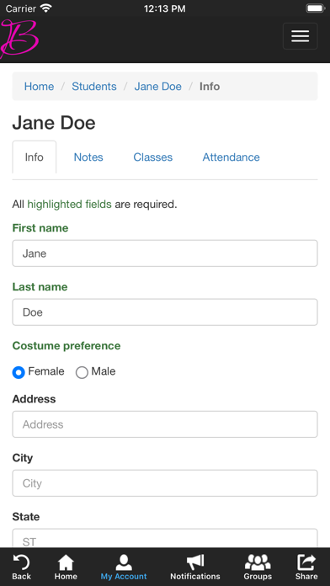Open the Attendance tab
The image size is (330, 586).
pos(231,157)
